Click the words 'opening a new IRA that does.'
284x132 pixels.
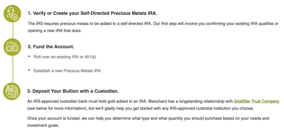55,31
